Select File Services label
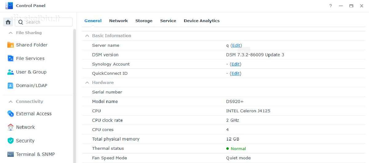Screen dimensions: 369x163 30,58
